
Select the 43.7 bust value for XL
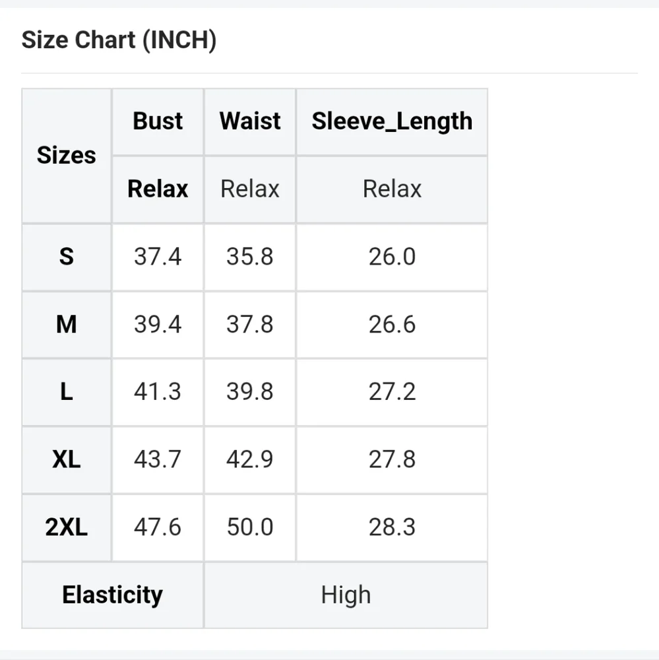tap(158, 459)
